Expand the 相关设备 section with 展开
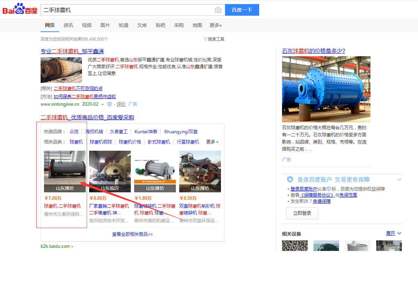This screenshot has width=418, height=292. click(394, 234)
